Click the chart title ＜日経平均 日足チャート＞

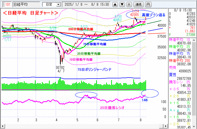[31, 13]
